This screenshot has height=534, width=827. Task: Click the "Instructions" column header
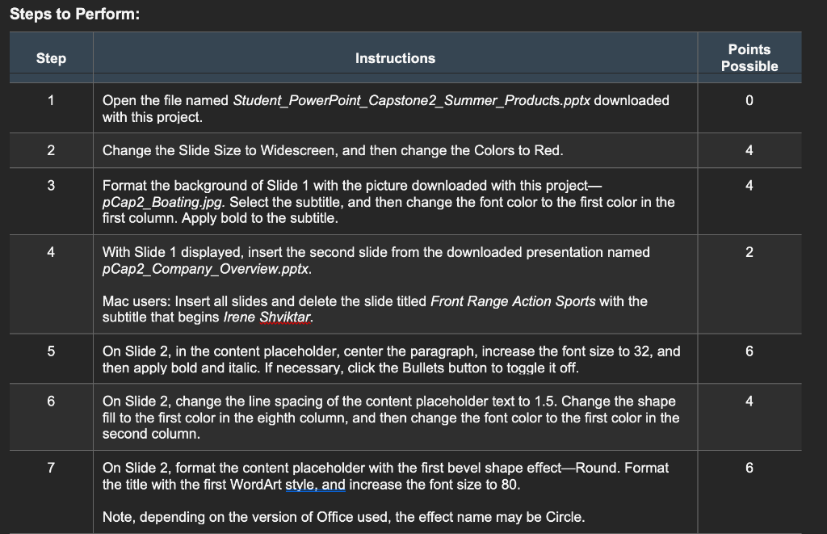coord(395,58)
